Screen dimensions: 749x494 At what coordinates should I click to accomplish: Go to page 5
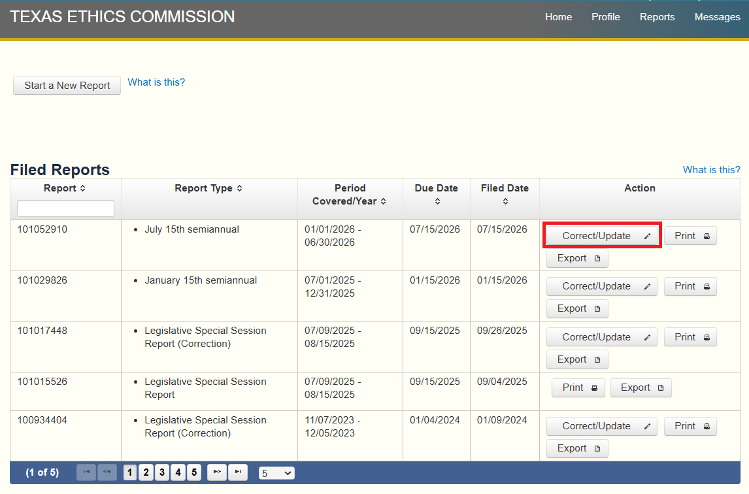tap(194, 472)
